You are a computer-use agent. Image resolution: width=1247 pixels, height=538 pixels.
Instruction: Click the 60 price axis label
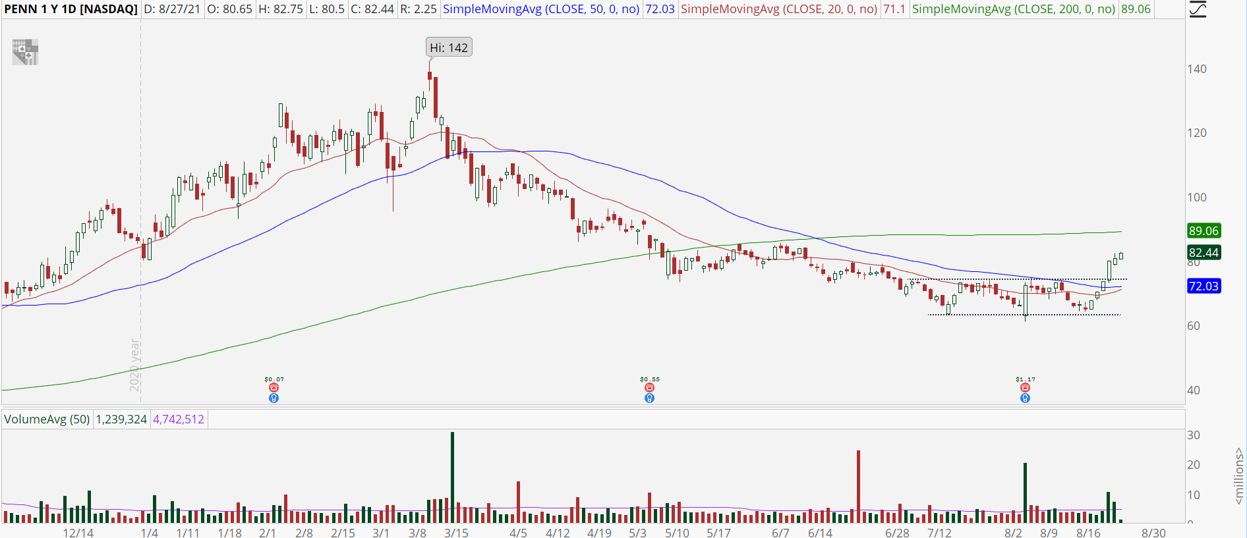tap(1194, 326)
